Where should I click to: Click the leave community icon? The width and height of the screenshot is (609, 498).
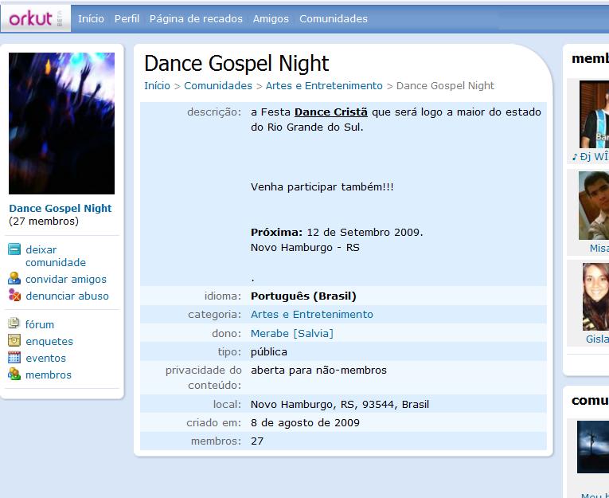click(x=14, y=249)
